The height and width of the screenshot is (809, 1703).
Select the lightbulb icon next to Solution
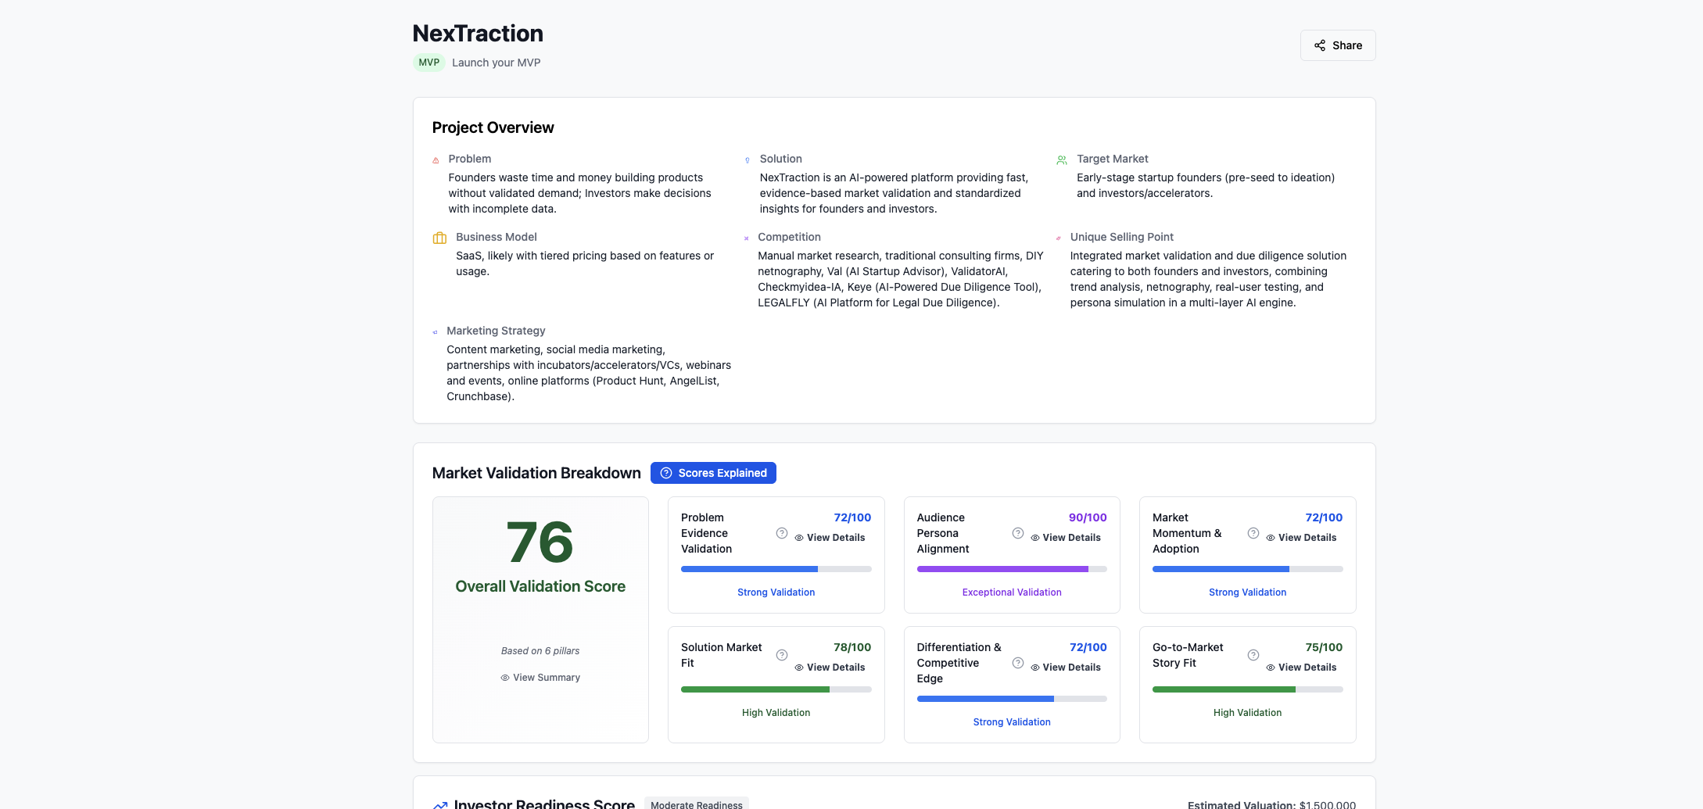click(747, 159)
